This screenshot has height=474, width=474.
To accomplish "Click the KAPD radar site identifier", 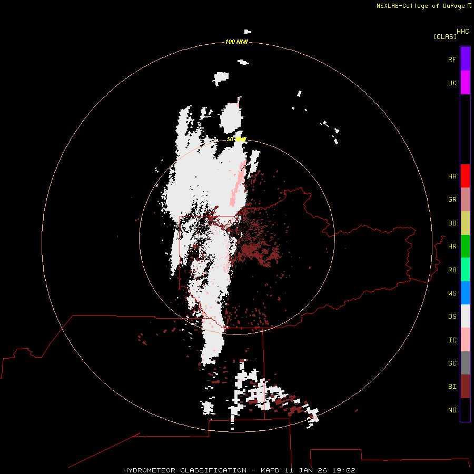I will click(271, 470).
